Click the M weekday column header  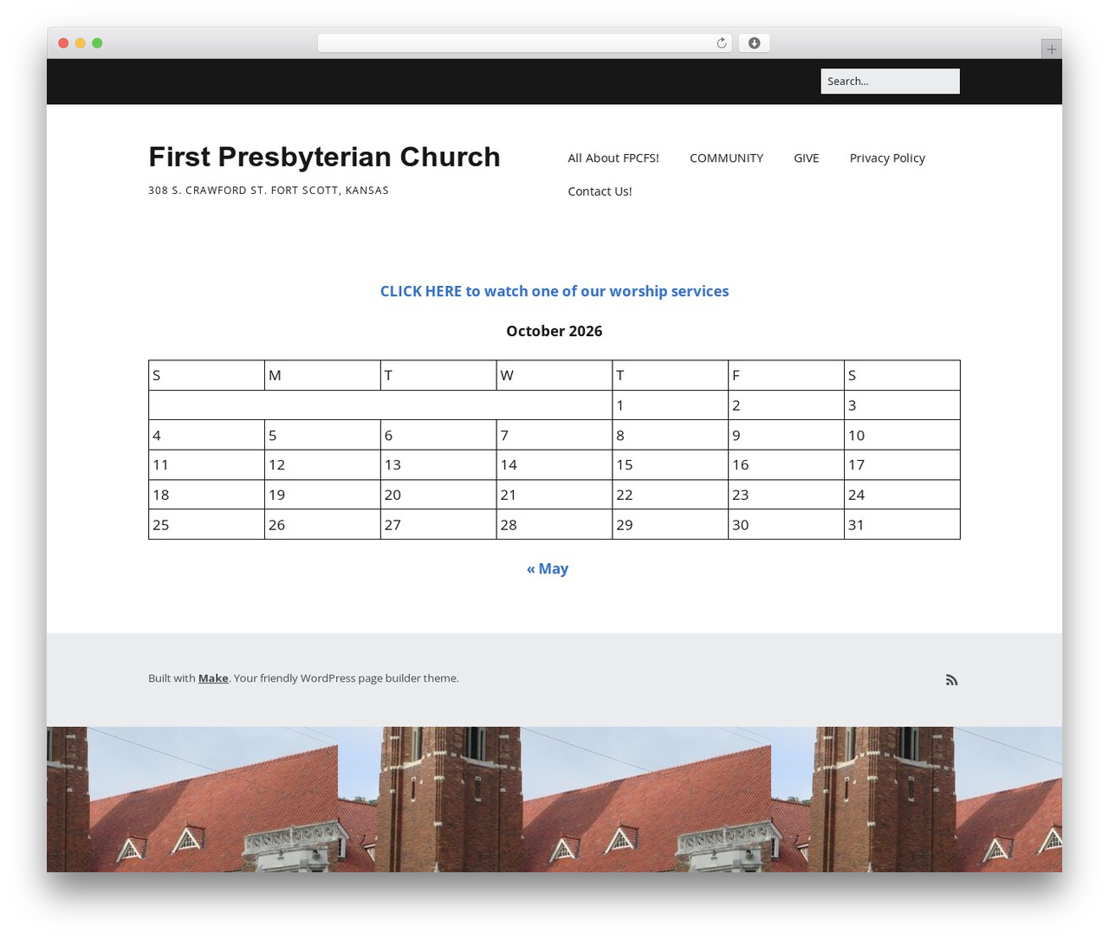(x=322, y=375)
